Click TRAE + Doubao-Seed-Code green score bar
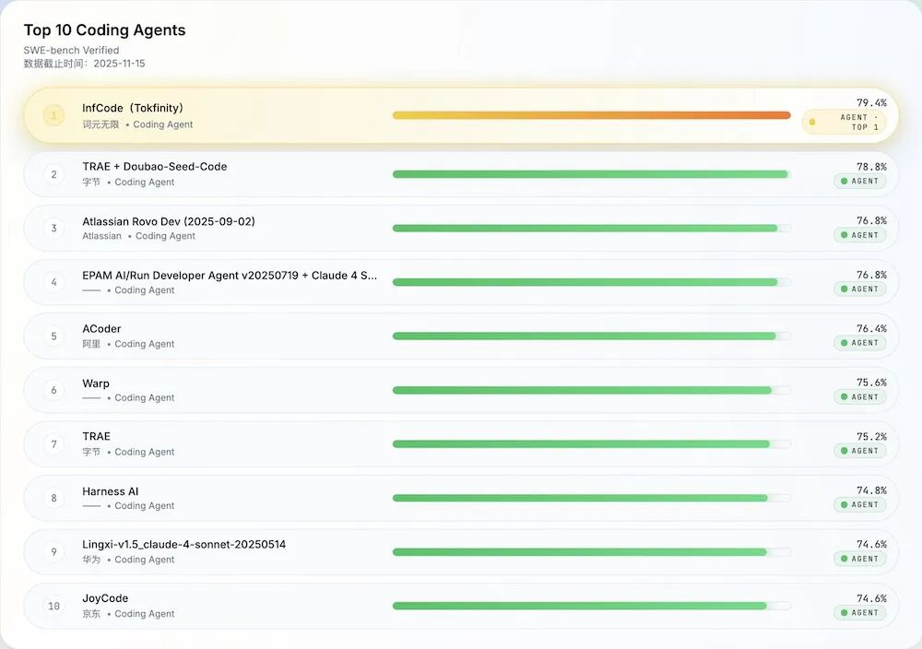The image size is (922, 649). (590, 174)
